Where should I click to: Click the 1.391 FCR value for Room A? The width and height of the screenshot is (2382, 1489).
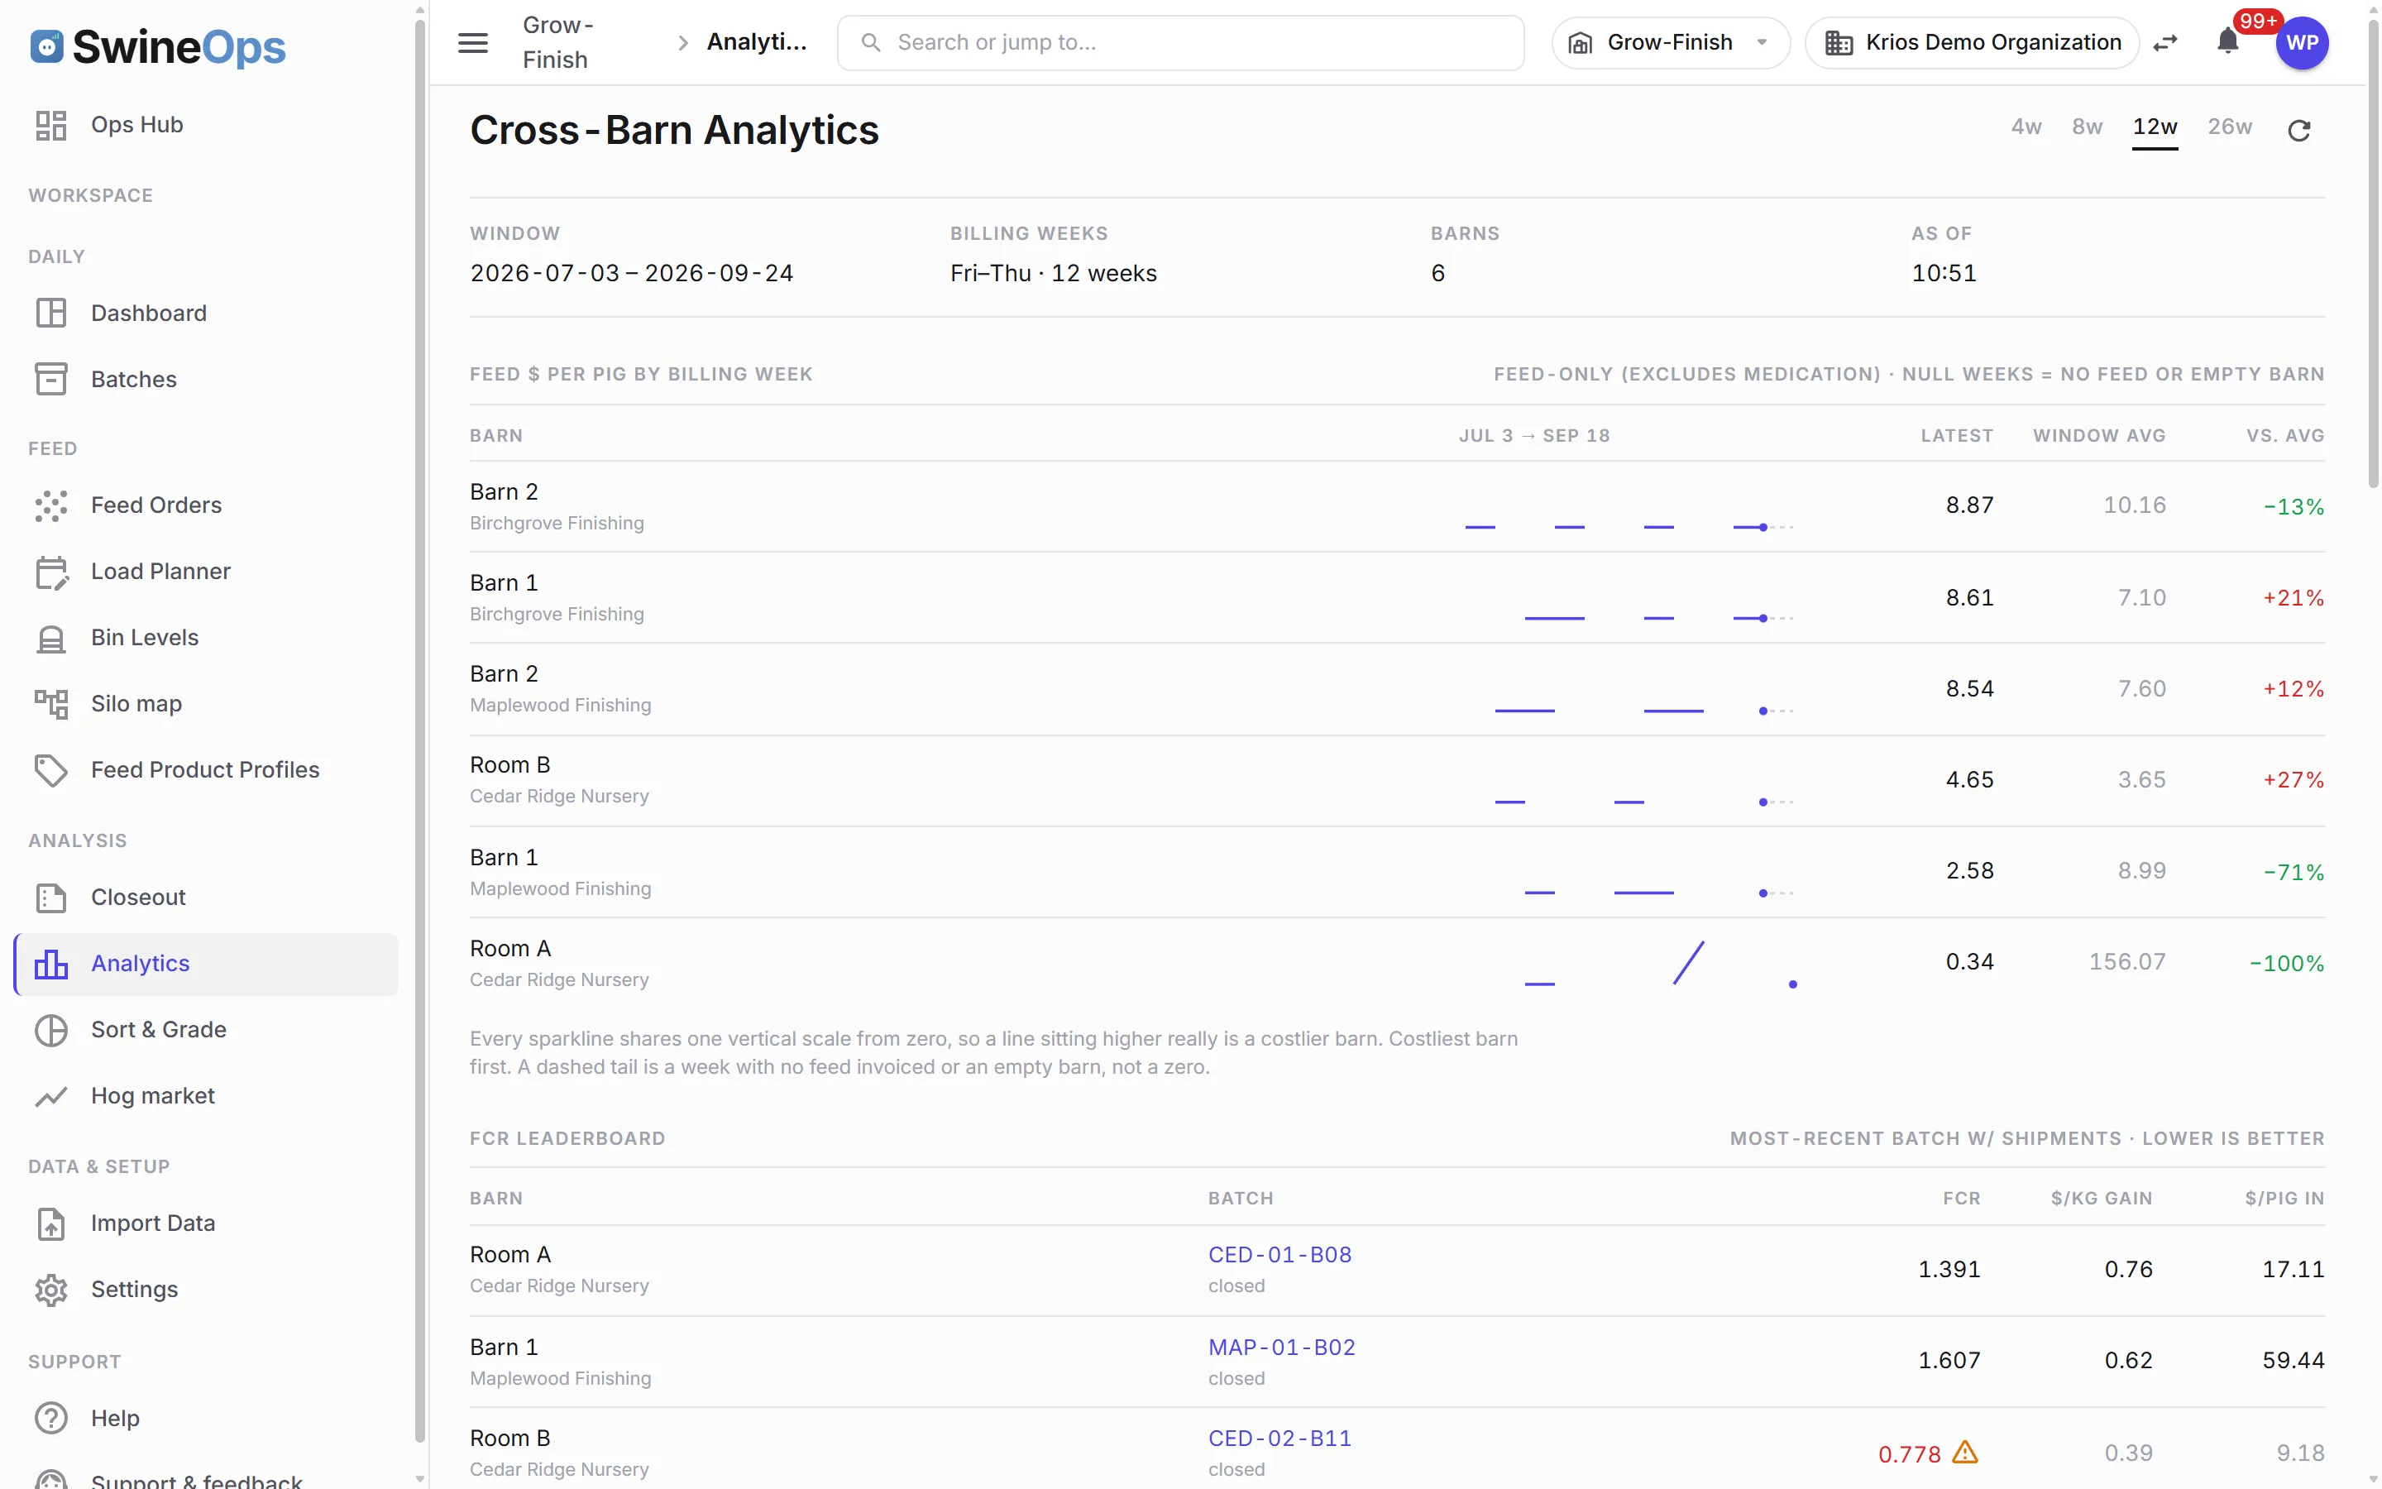[1949, 1270]
